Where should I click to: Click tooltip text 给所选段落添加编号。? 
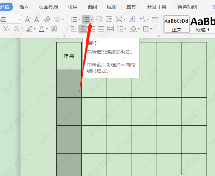[110, 52]
